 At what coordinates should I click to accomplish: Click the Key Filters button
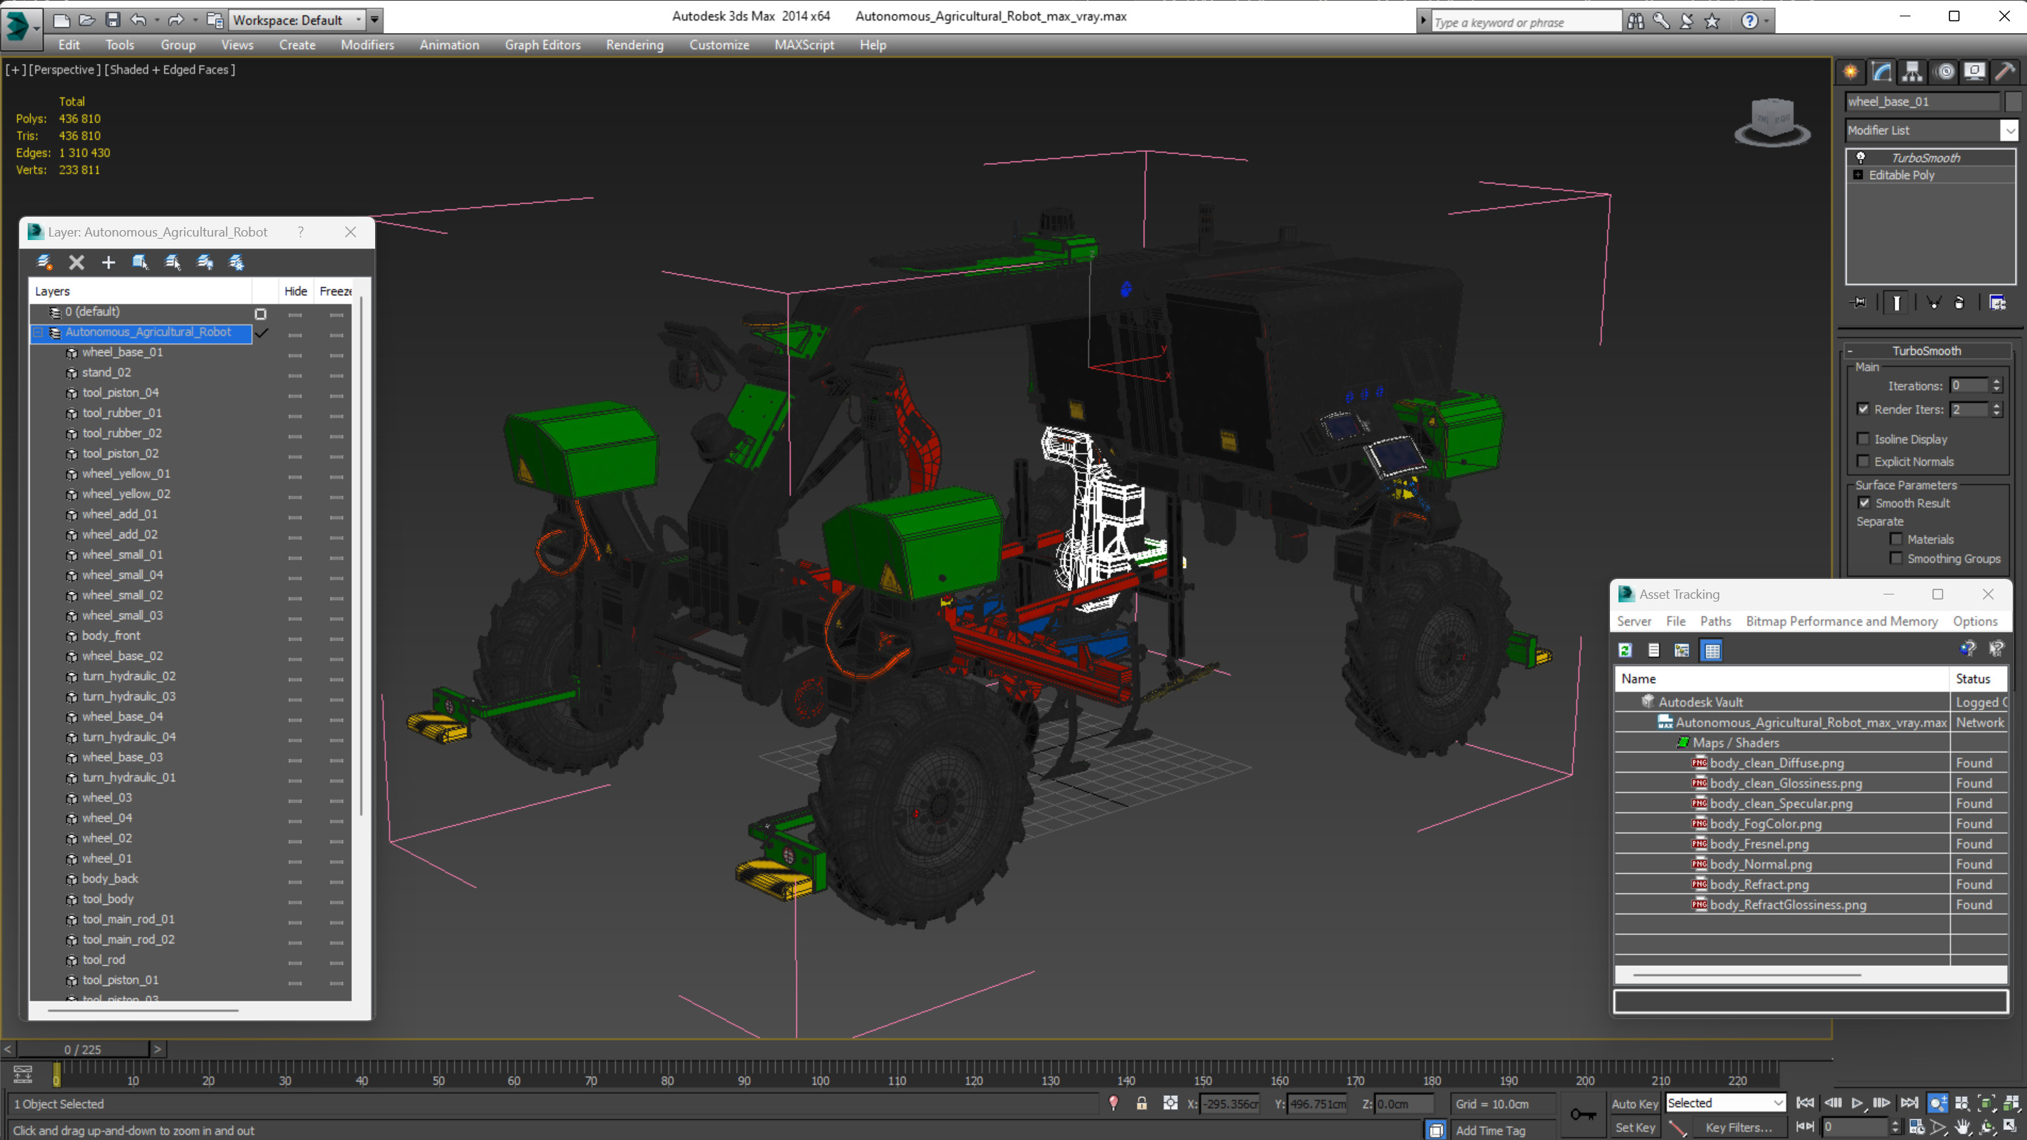pyautogui.click(x=1739, y=1127)
